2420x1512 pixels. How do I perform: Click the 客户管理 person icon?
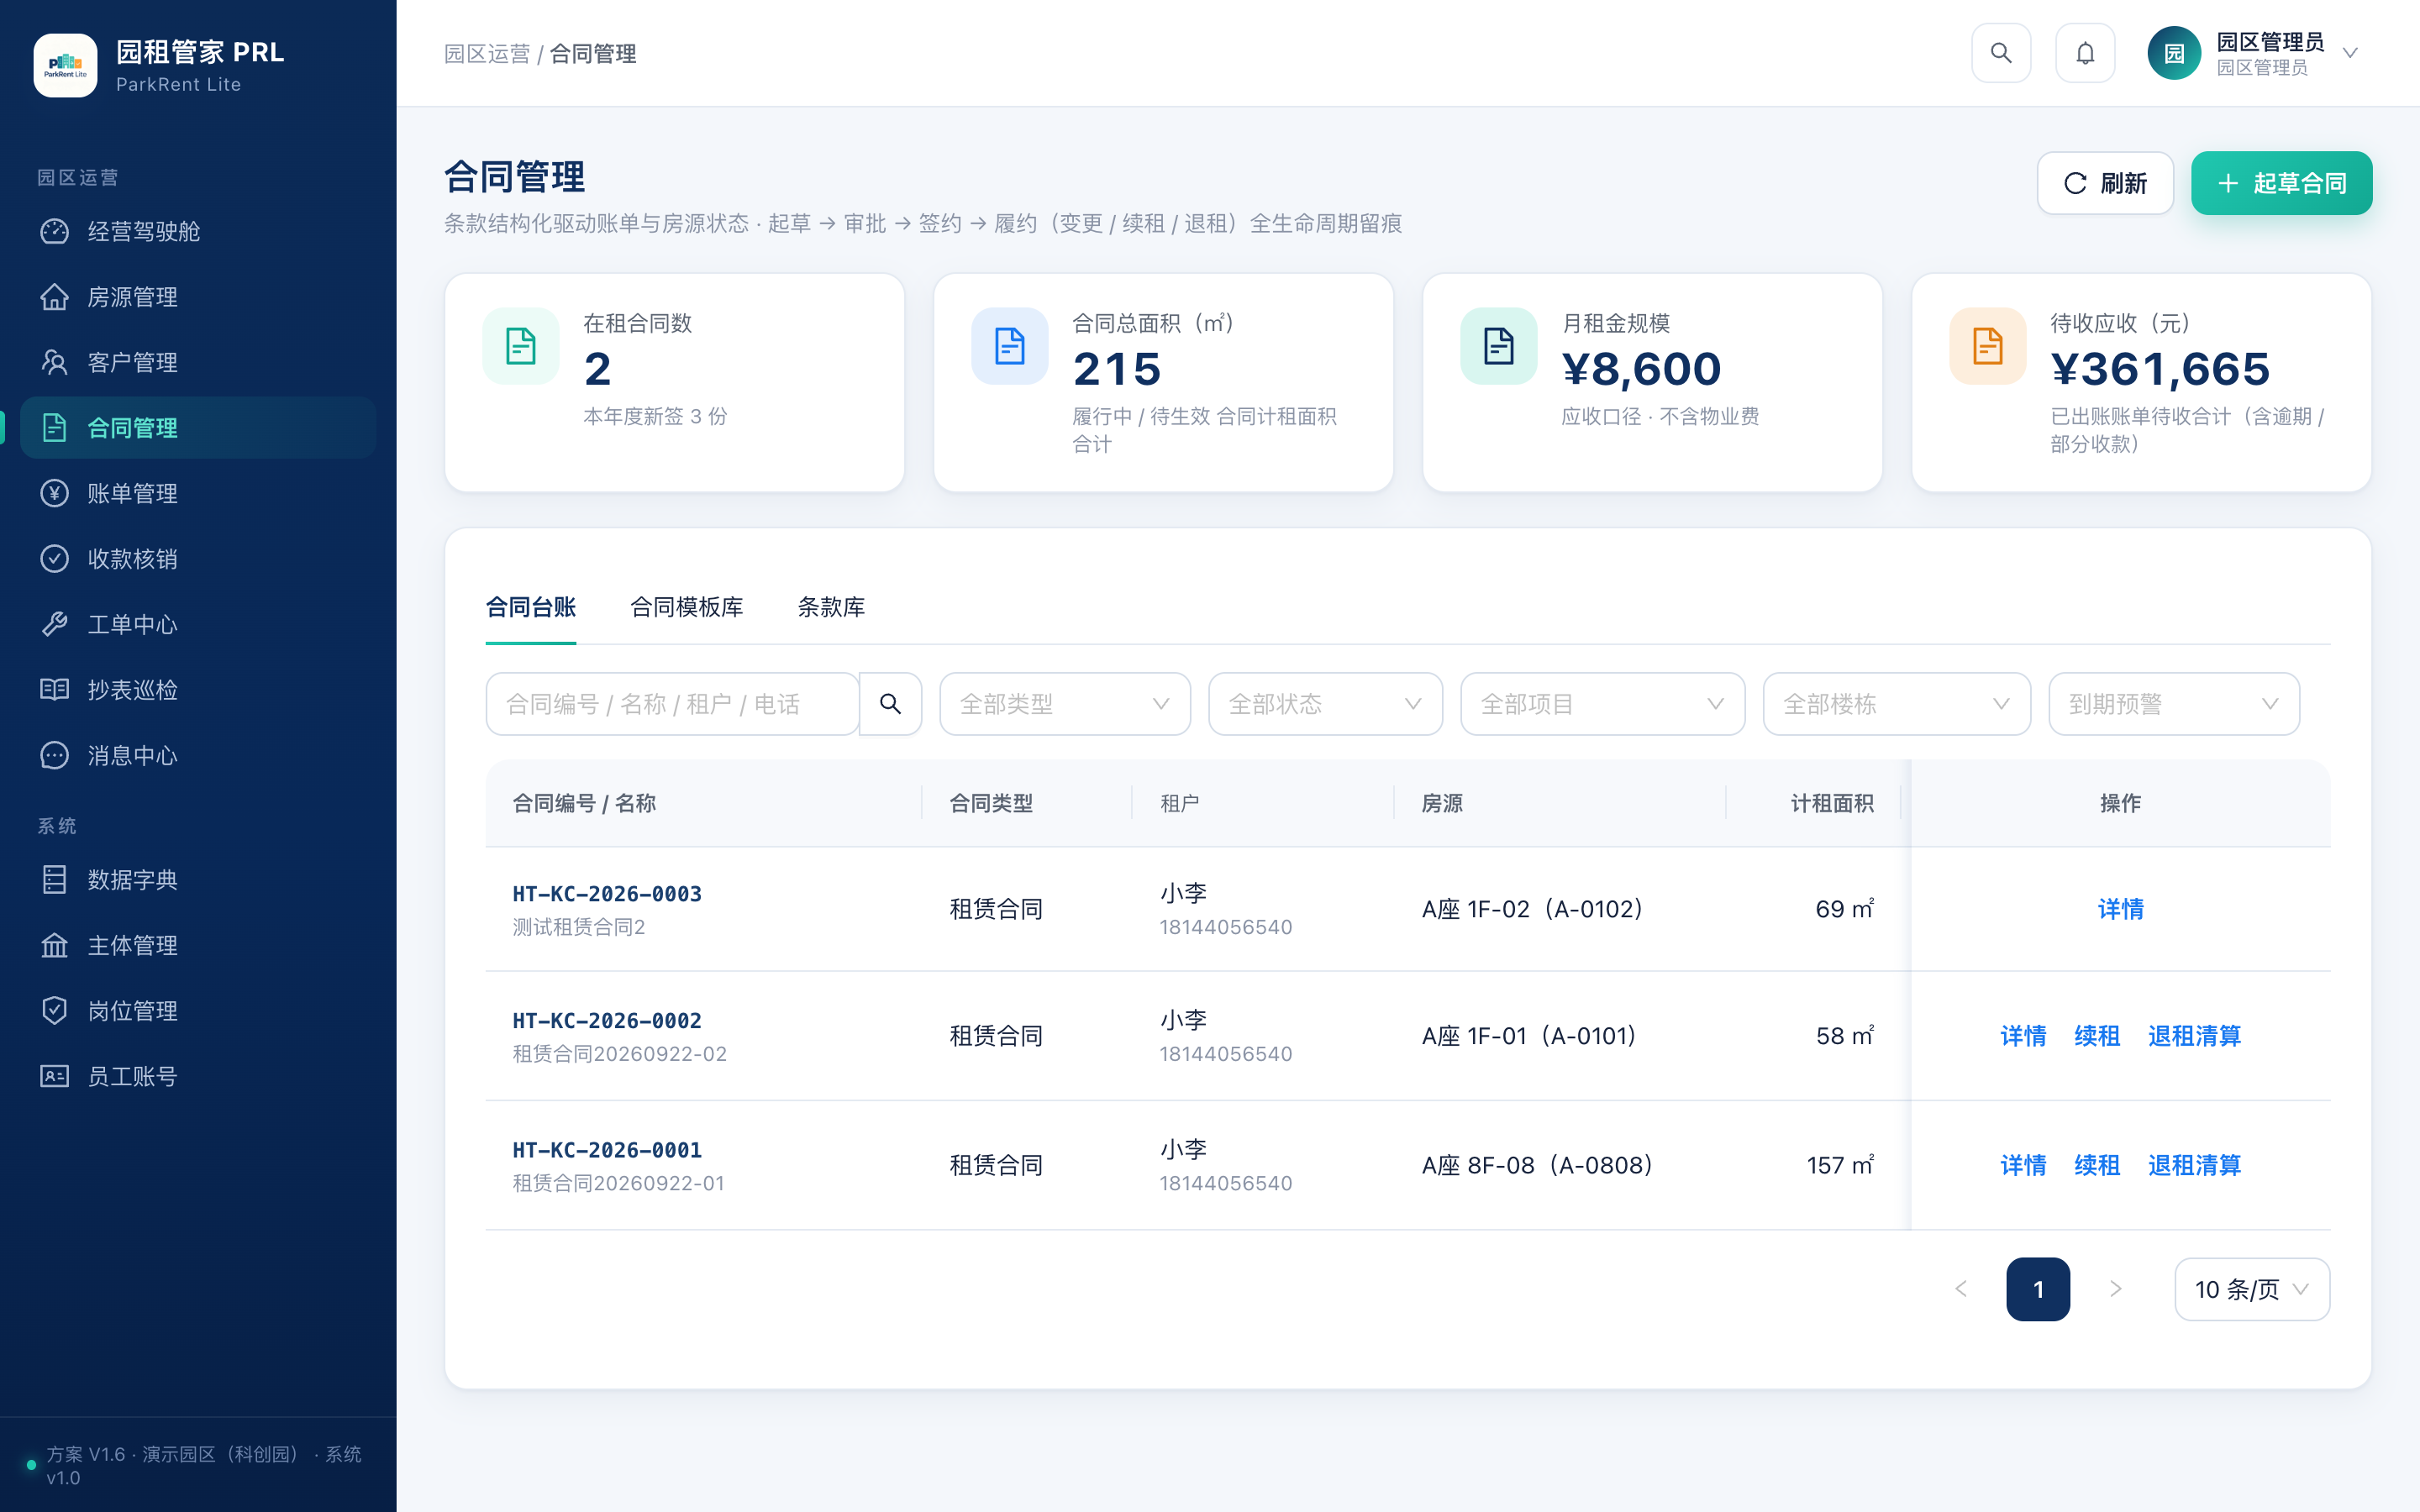pos(54,362)
